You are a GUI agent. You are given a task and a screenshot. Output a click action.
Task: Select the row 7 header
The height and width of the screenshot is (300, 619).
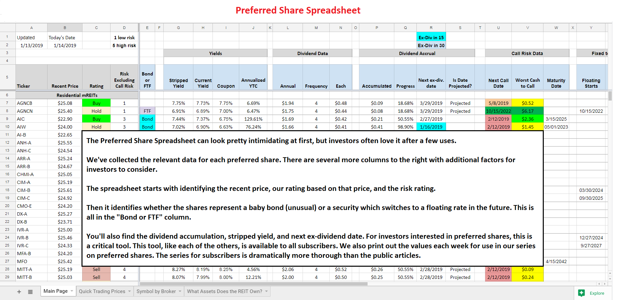[8, 103]
